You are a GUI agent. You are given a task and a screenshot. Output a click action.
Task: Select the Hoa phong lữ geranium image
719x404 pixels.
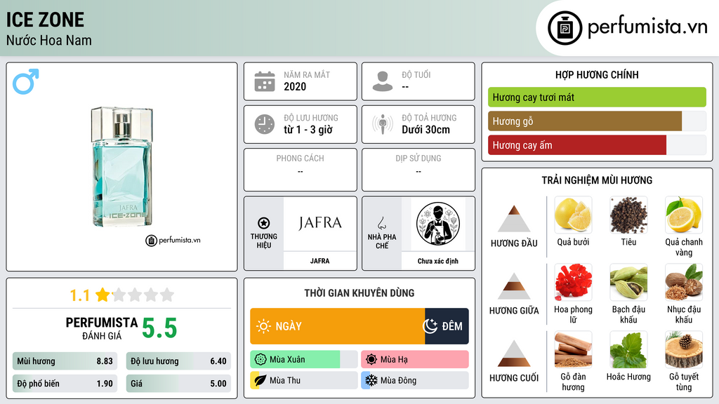click(x=573, y=282)
